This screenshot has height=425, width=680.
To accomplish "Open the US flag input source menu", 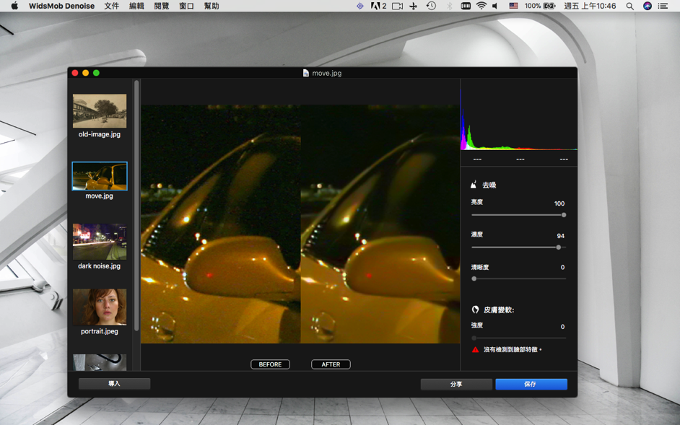I will tap(513, 6).
